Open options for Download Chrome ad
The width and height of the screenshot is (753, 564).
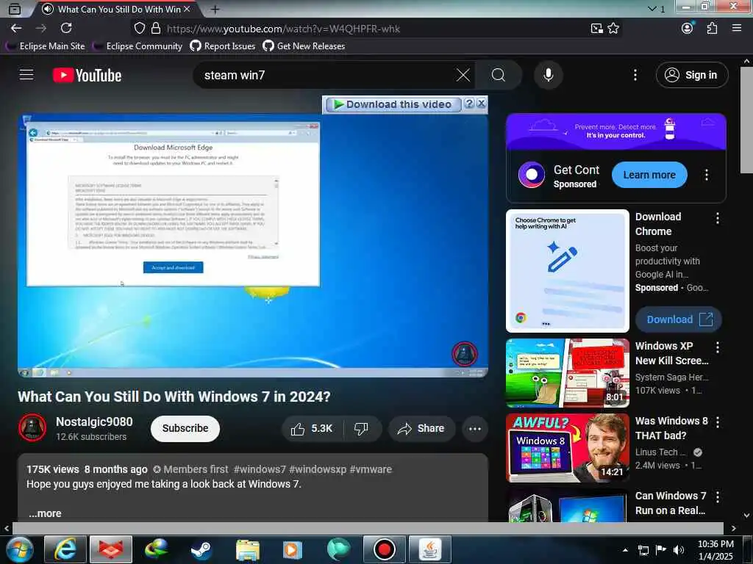point(718,219)
